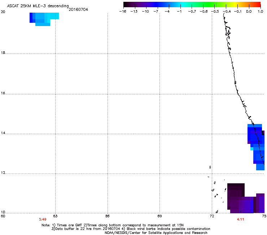Click the colorbar label 1.0
The width and height of the screenshot is (267, 235).
point(261,12)
